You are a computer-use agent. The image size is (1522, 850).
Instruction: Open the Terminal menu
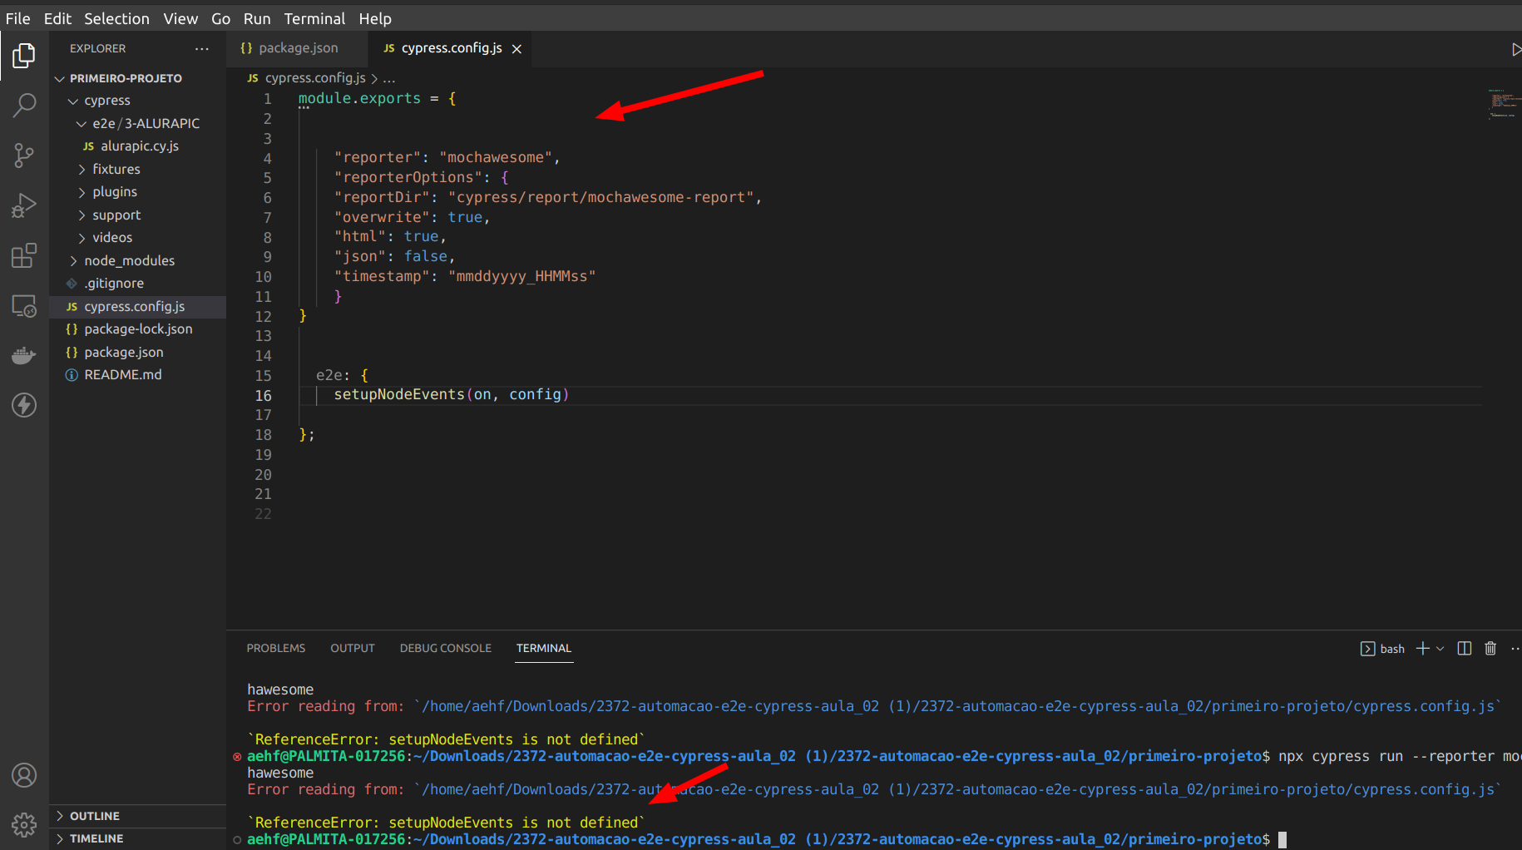pos(314,18)
